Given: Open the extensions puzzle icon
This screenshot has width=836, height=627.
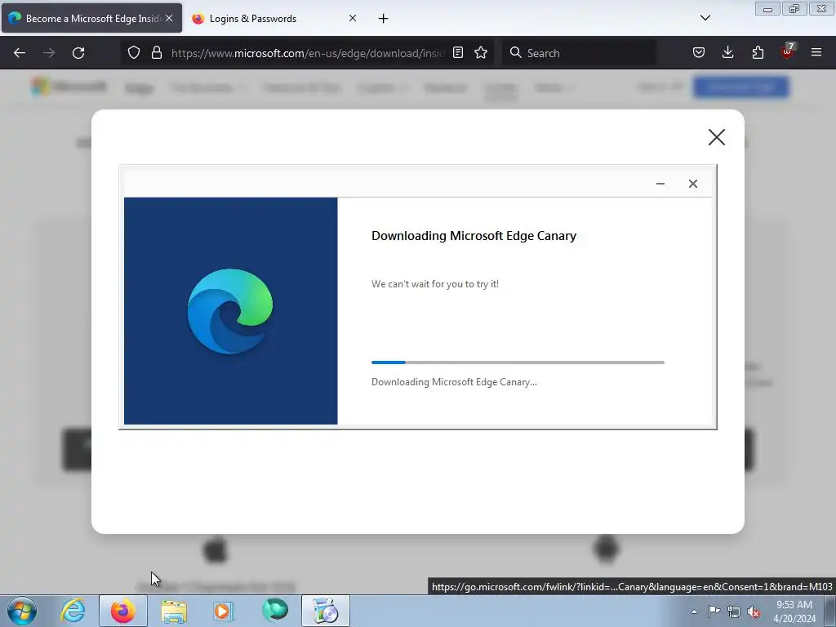Looking at the screenshot, I should coord(758,53).
